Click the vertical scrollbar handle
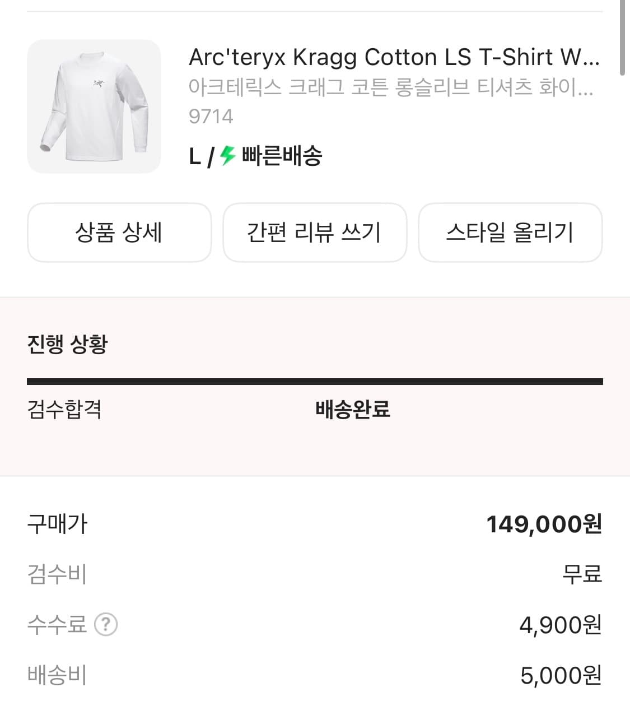Viewport: 630px width, 715px height. pyautogui.click(x=623, y=37)
